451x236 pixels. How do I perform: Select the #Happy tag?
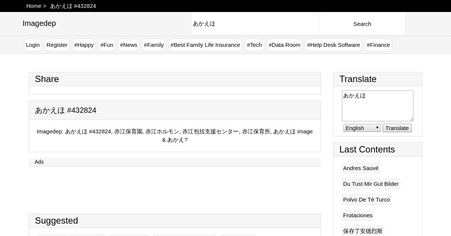point(84,45)
